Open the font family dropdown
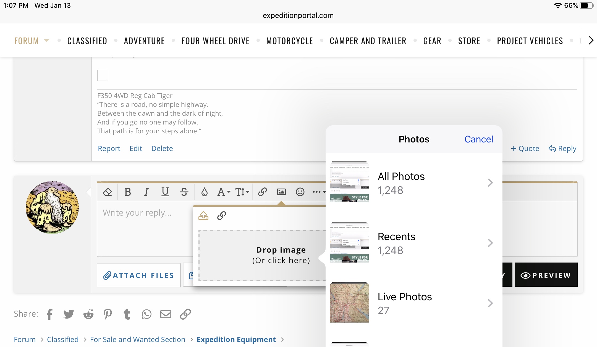 (224, 192)
